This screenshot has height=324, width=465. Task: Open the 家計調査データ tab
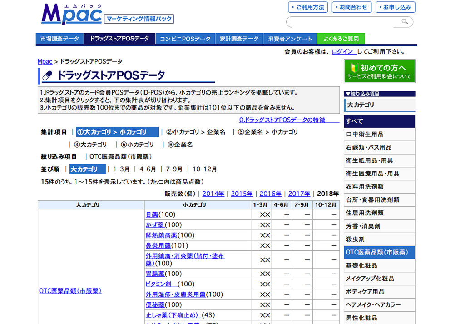pos(239,39)
